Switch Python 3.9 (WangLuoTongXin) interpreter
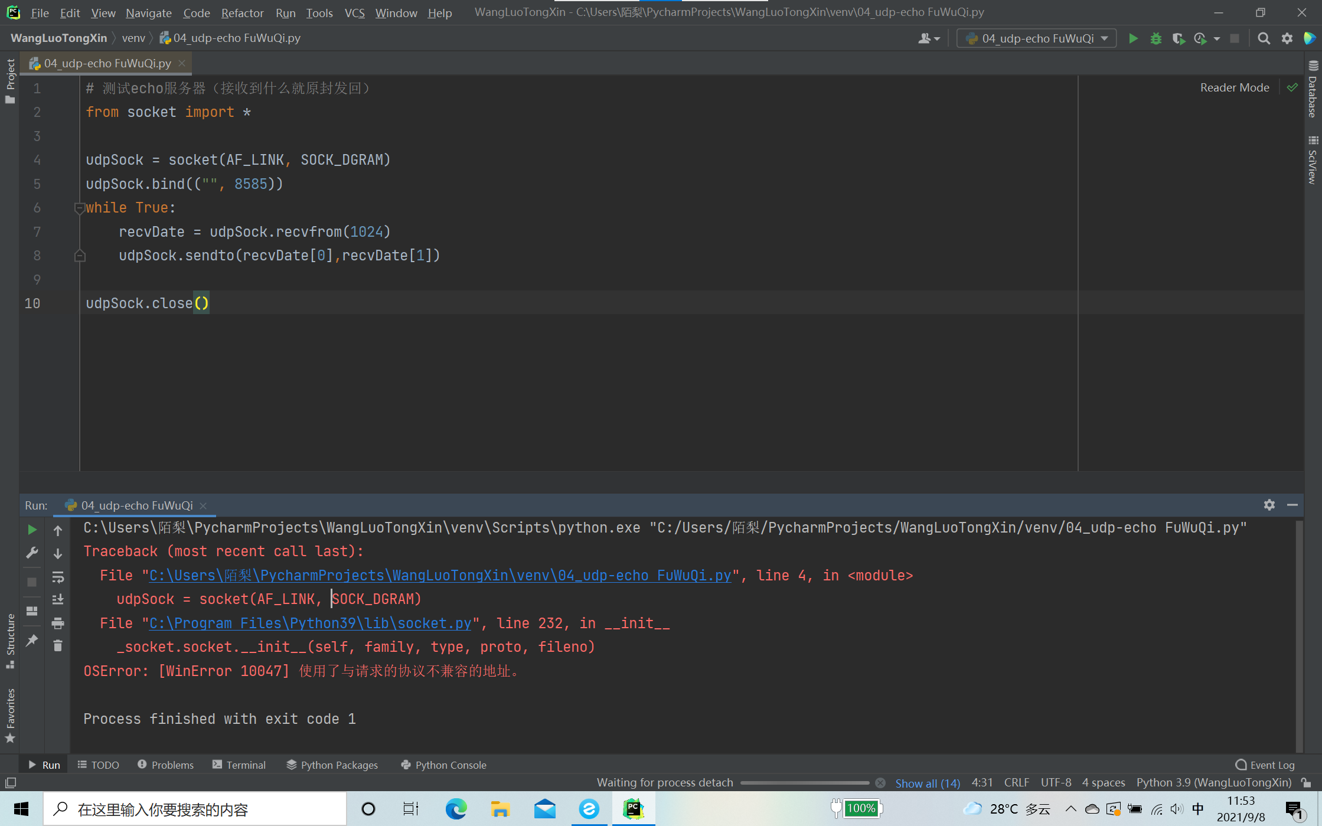Image resolution: width=1322 pixels, height=826 pixels. (x=1213, y=782)
